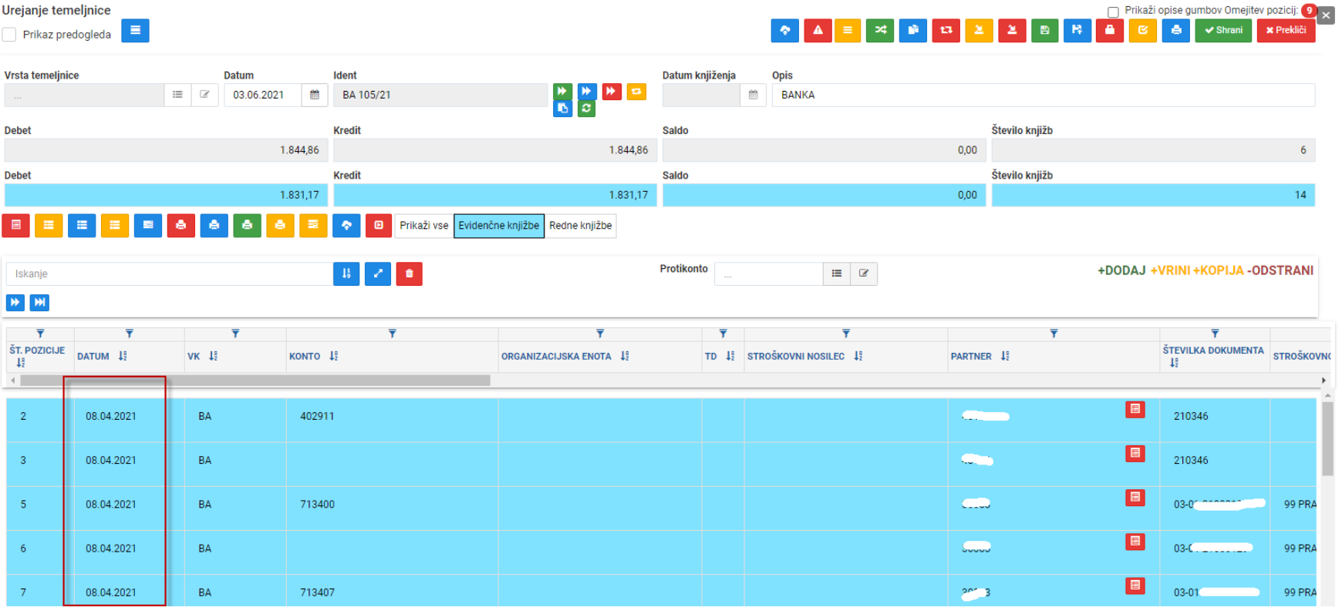The width and height of the screenshot is (1342, 614).
Task: Switch to Evidenčne knjižbe tab
Action: 499,226
